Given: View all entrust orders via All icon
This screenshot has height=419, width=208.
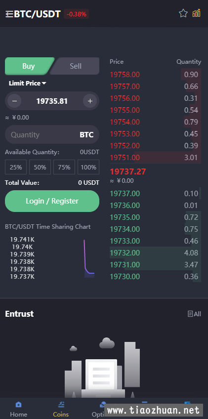Looking at the screenshot, I should pyautogui.click(x=194, y=314).
